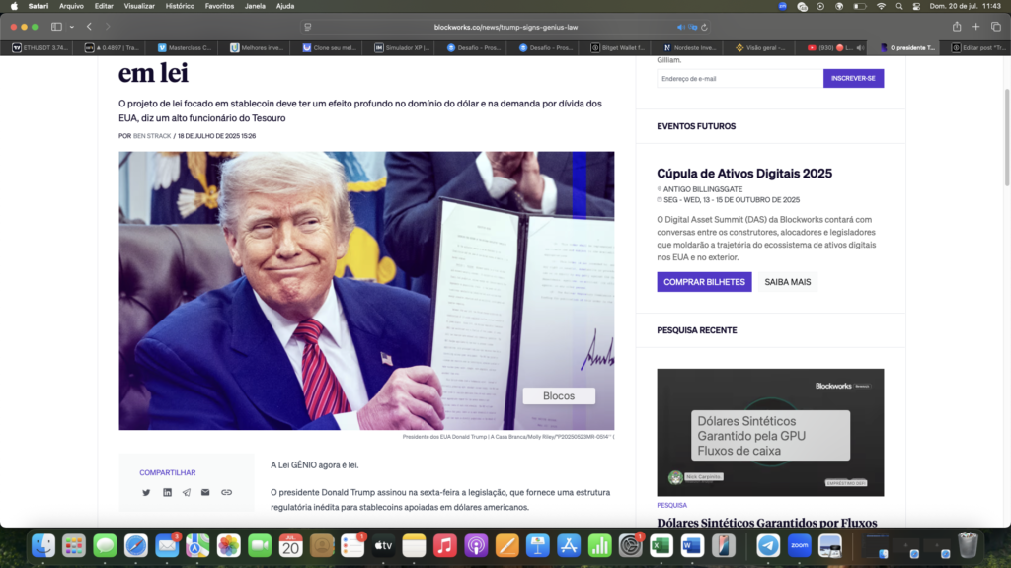Open the Visualizar menu
This screenshot has width=1011, height=568.
click(x=139, y=7)
